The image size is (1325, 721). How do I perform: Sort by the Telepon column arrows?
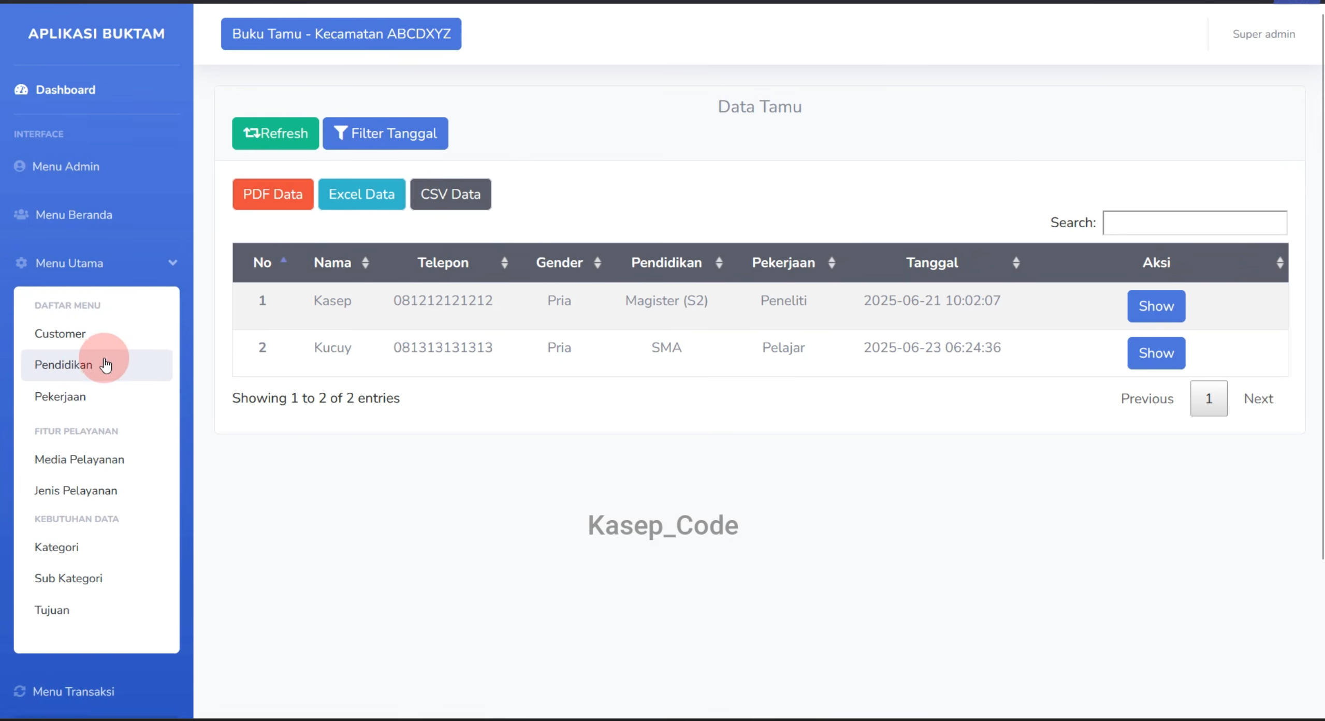(x=505, y=263)
